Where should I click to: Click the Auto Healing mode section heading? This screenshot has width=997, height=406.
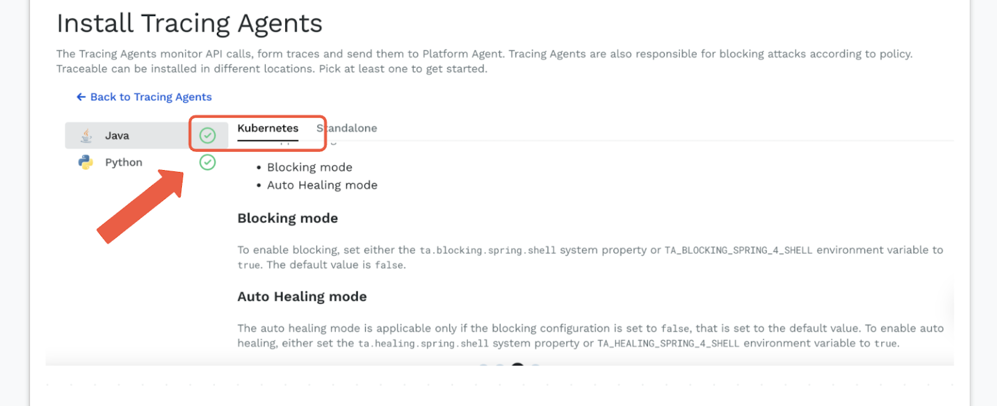[302, 297]
